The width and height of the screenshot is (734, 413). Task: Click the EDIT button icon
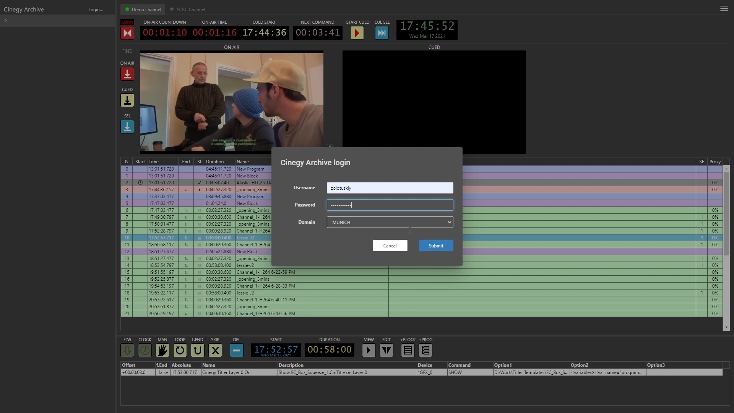[x=386, y=350]
